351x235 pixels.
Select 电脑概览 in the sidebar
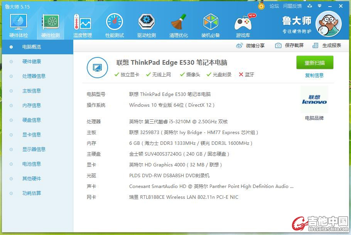click(x=38, y=47)
